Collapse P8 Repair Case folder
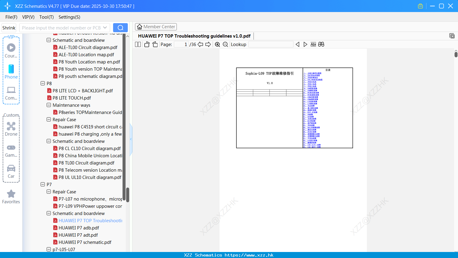This screenshot has height=258, width=458. click(x=49, y=119)
